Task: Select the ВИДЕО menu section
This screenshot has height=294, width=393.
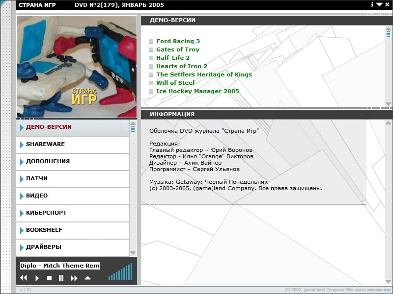Action: (x=72, y=196)
